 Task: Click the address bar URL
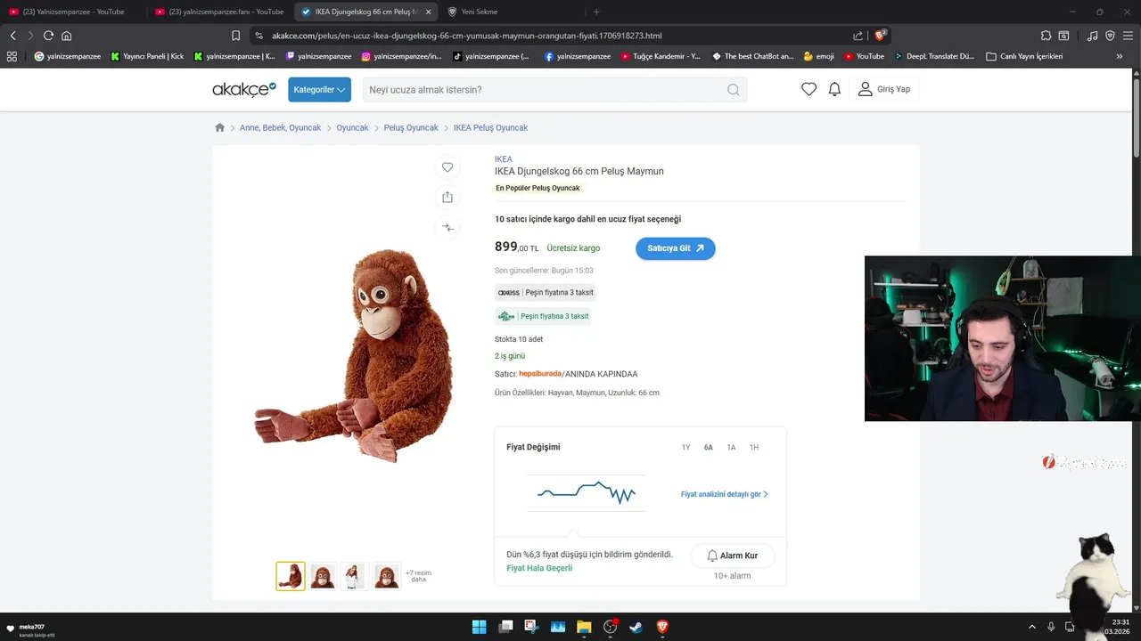point(466,36)
